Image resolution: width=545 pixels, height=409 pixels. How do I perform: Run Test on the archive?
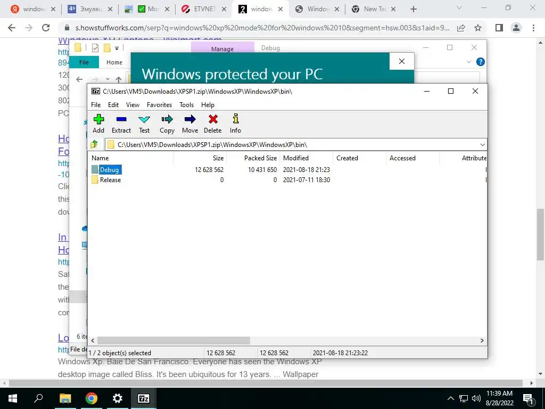point(144,124)
